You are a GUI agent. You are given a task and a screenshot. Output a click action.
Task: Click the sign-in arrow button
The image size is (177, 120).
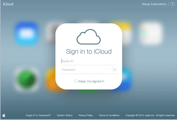pyautogui.click(x=114, y=69)
